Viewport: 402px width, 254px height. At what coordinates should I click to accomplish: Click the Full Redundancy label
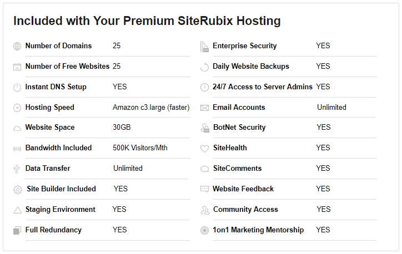pyautogui.click(x=53, y=230)
